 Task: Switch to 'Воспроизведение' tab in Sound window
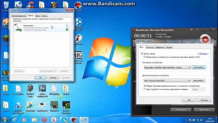click(x=19, y=16)
